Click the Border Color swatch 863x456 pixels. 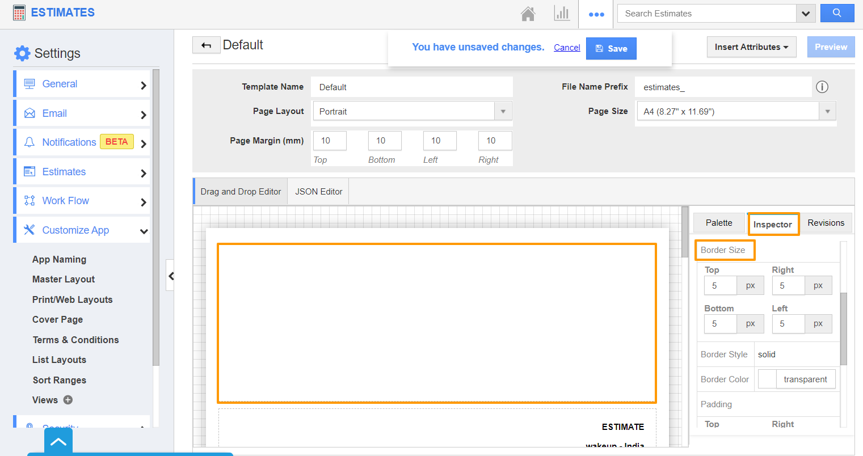pyautogui.click(x=767, y=379)
